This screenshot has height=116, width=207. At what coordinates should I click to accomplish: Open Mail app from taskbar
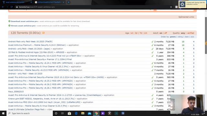tap(90, 113)
